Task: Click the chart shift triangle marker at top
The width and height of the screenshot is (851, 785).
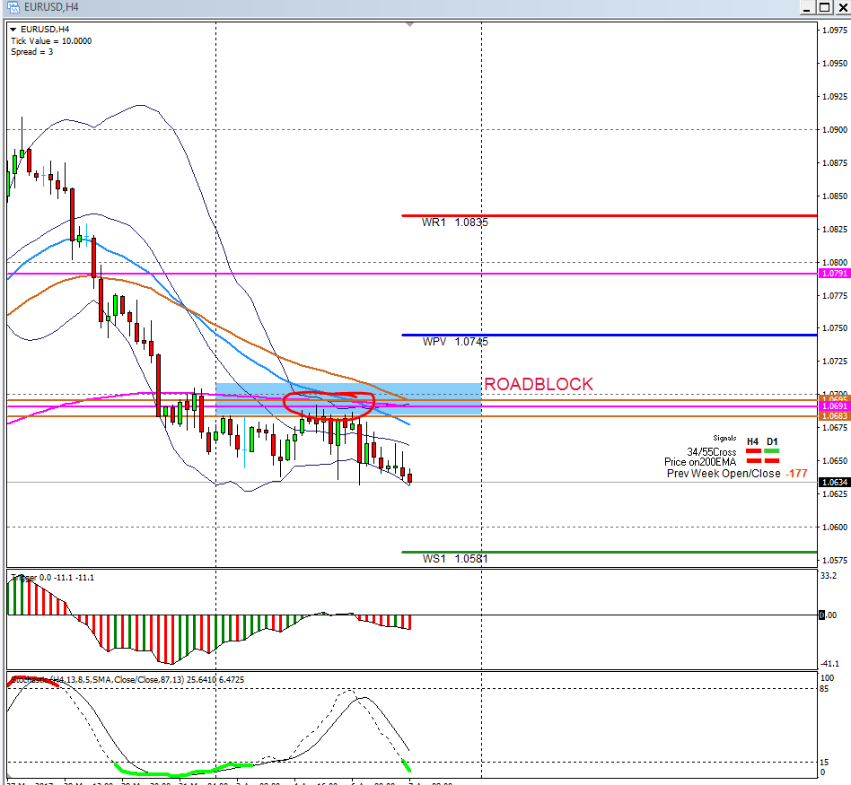Action: coord(409,24)
